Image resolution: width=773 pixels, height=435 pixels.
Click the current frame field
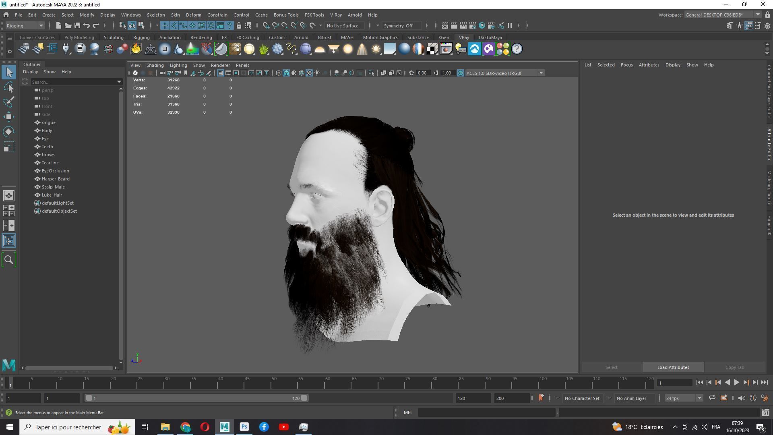pos(674,383)
